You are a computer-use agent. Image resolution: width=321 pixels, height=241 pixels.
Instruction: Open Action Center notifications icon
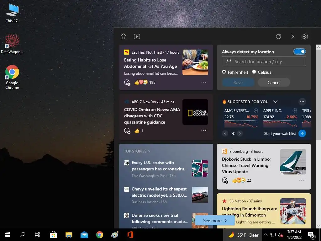tap(311, 235)
